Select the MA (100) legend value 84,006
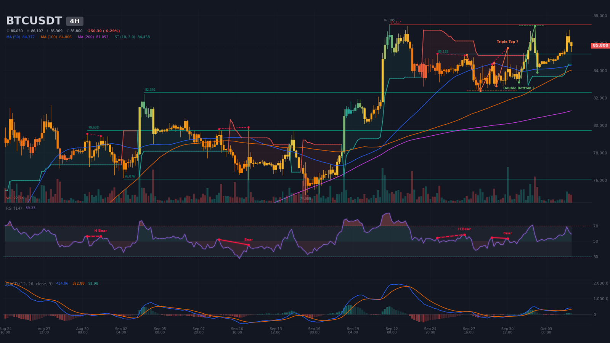The height and width of the screenshot is (343, 610). coord(65,37)
